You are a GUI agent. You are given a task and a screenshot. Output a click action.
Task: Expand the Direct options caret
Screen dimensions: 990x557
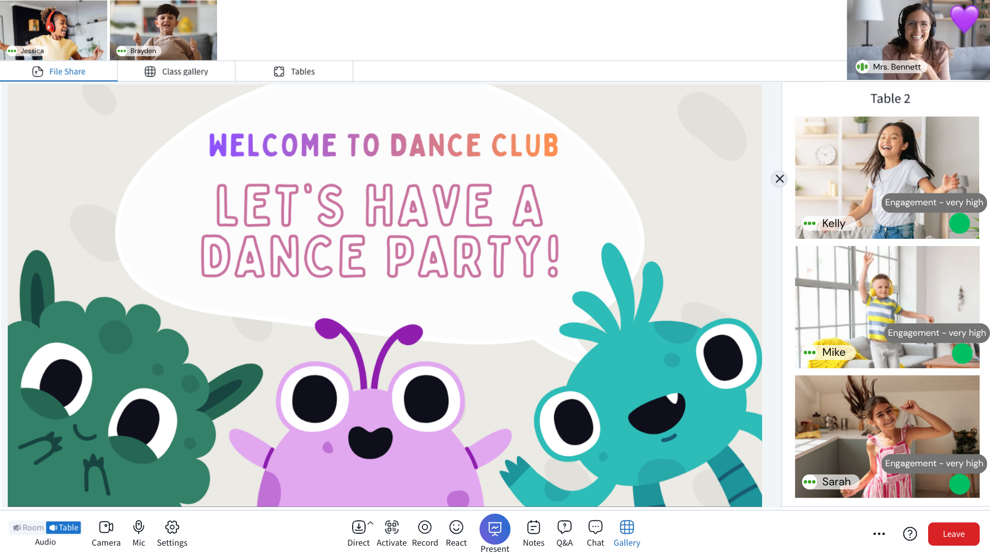[371, 523]
